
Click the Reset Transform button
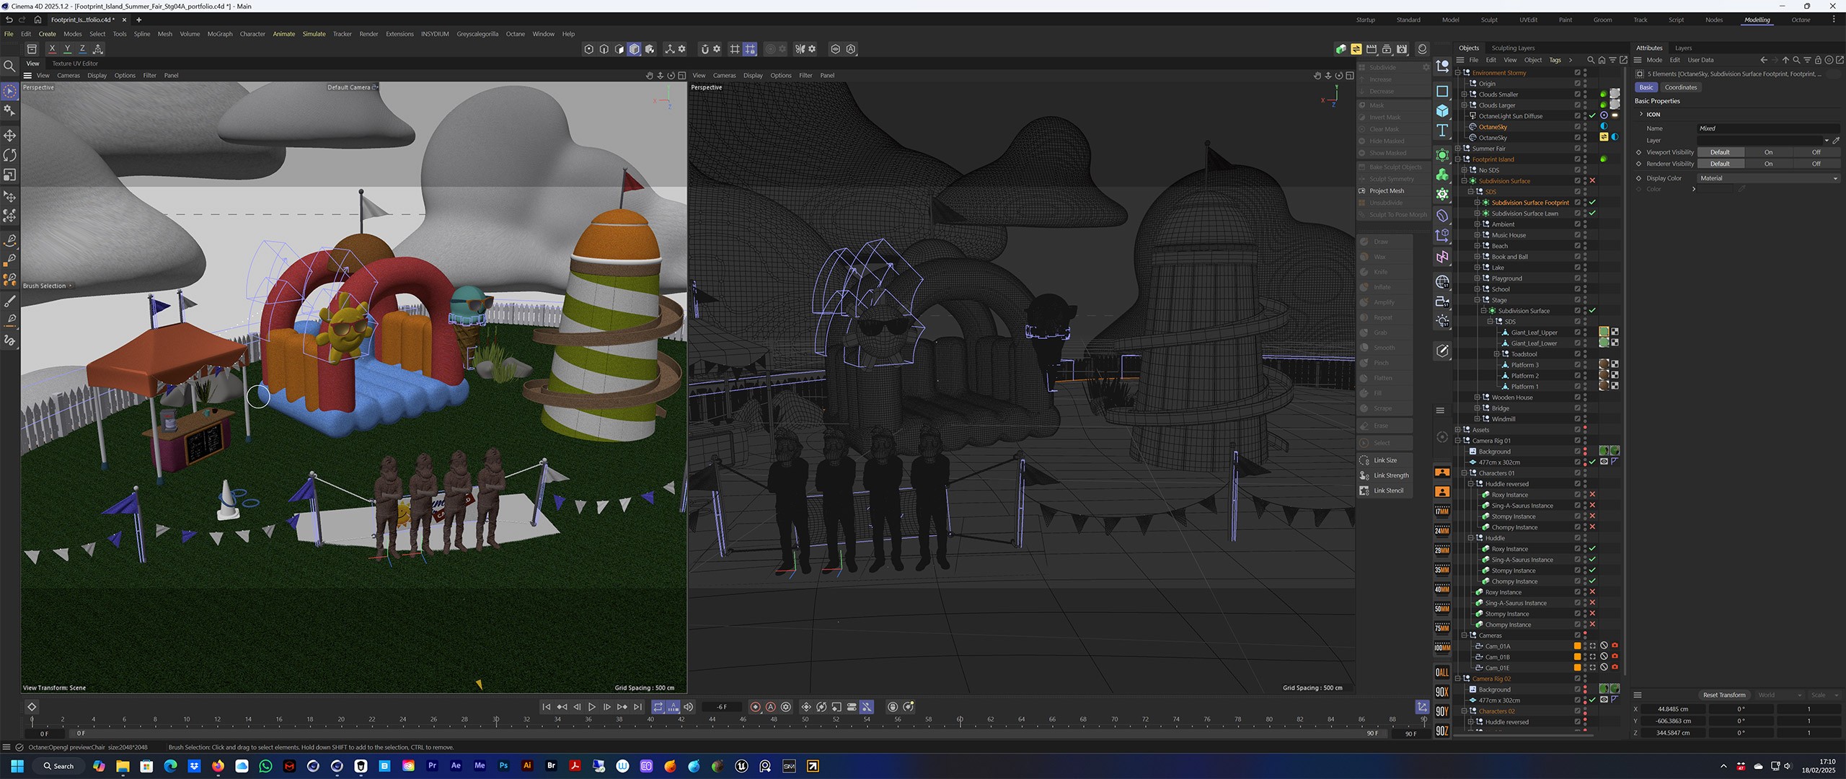tap(1723, 695)
